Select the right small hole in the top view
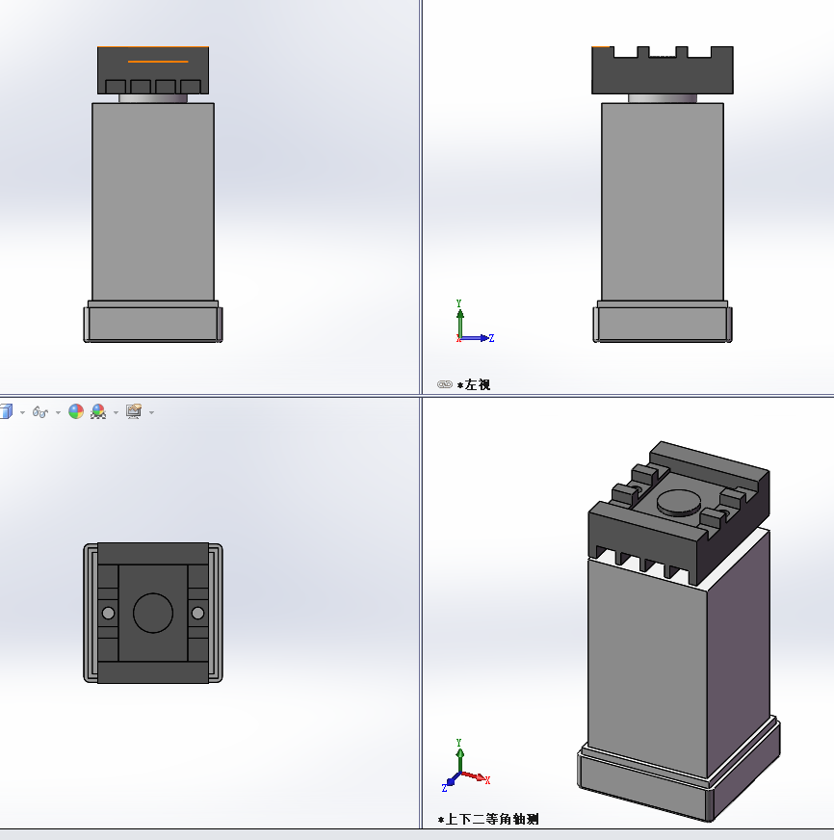The image size is (834, 840). click(x=197, y=613)
